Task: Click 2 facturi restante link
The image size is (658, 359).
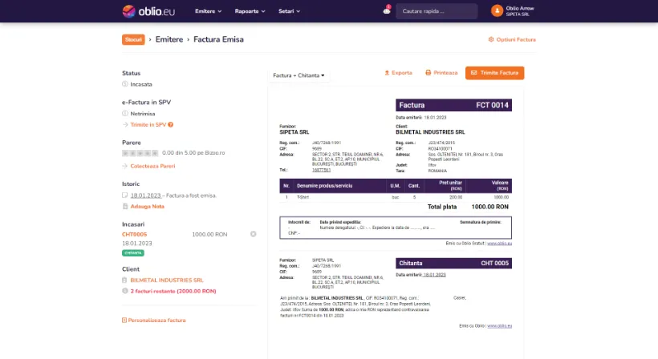Action: 173,291
